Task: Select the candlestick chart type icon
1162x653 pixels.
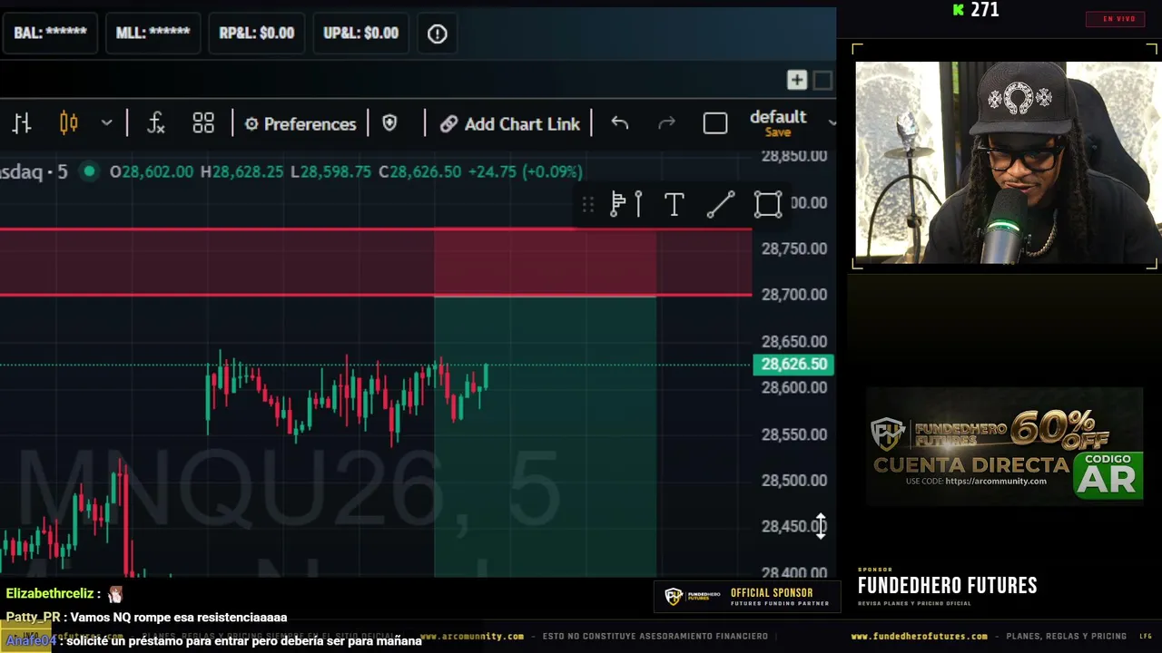Action: 69,123
